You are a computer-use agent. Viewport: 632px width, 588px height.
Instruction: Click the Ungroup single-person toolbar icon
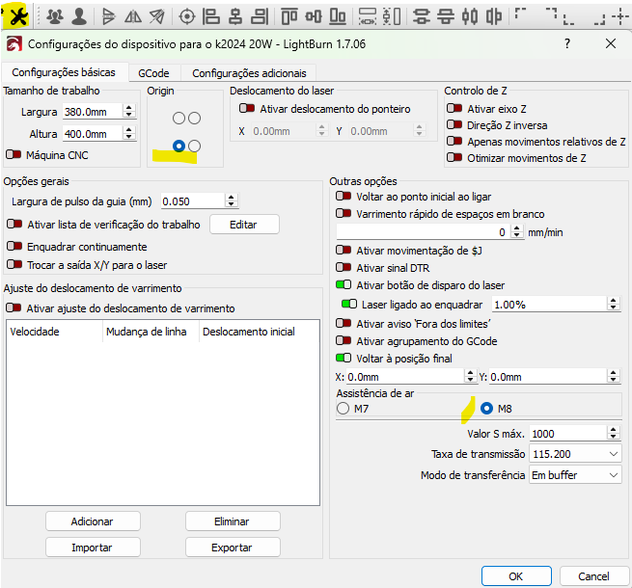click(78, 15)
